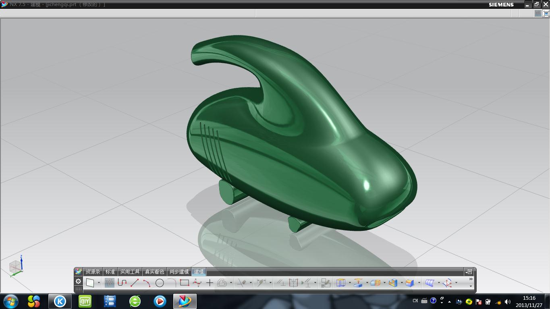Screen dimensions: 550x309
Task: Open the toolbar options menu button
Action: pyautogui.click(x=469, y=272)
